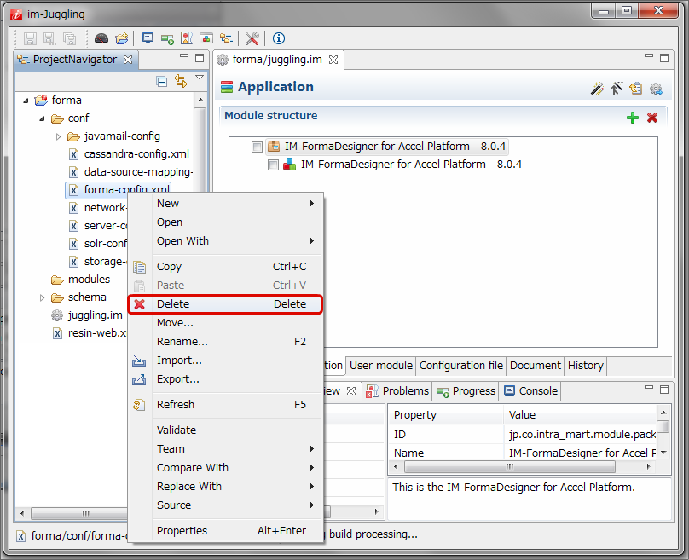Open the Progress view tab

pyautogui.click(x=466, y=391)
